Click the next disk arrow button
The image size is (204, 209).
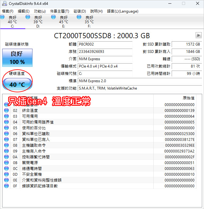(x=199, y=35)
